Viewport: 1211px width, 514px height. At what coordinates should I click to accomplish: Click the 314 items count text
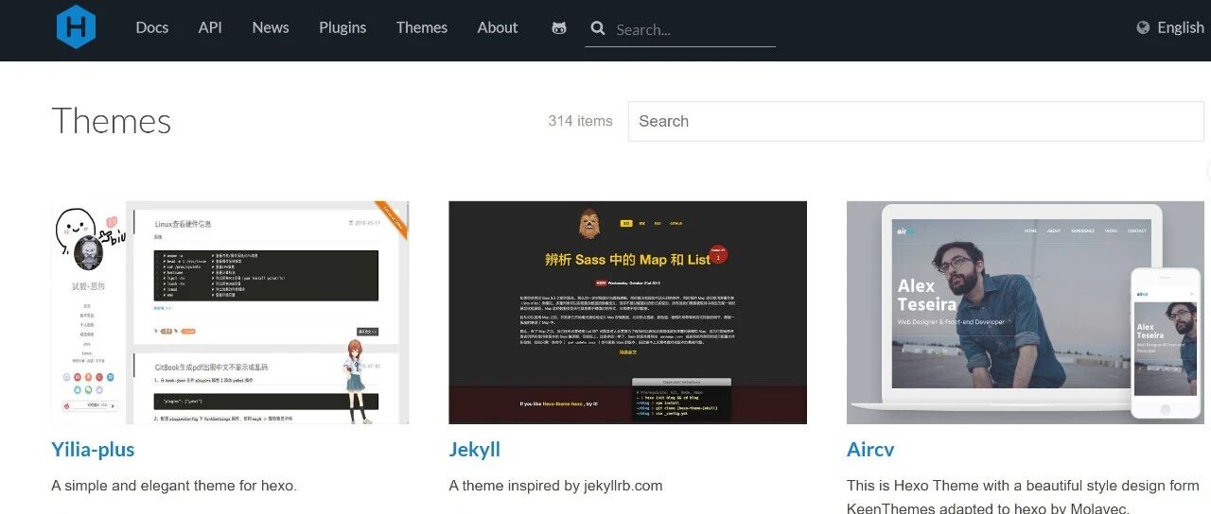pyautogui.click(x=580, y=121)
